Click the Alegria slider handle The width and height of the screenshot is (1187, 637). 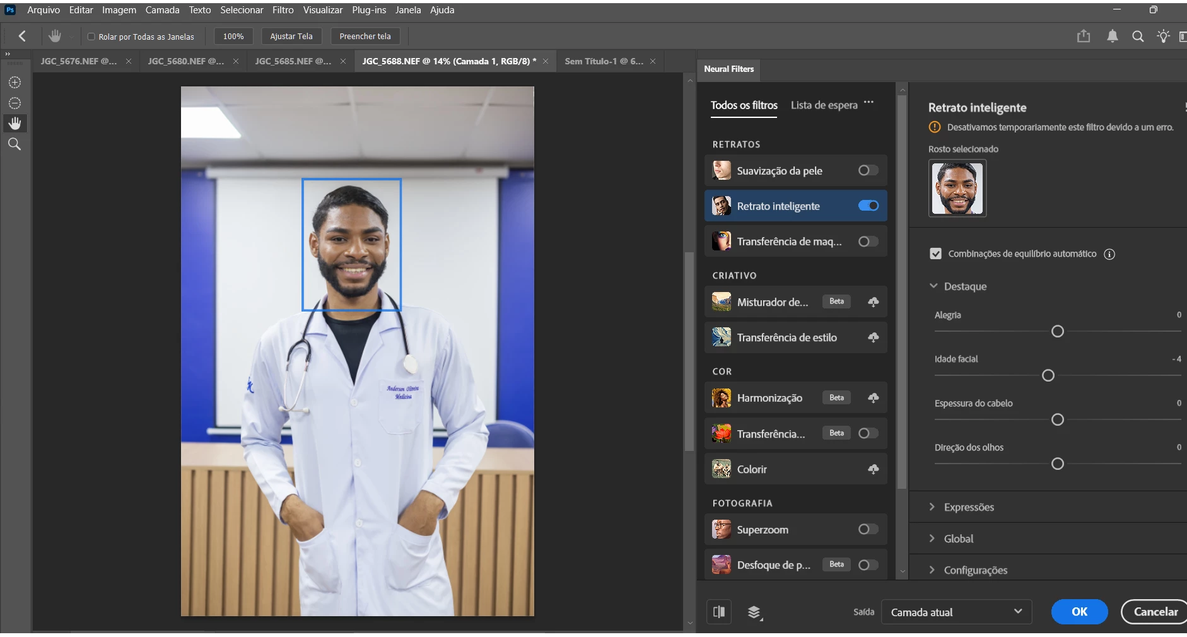1058,331
